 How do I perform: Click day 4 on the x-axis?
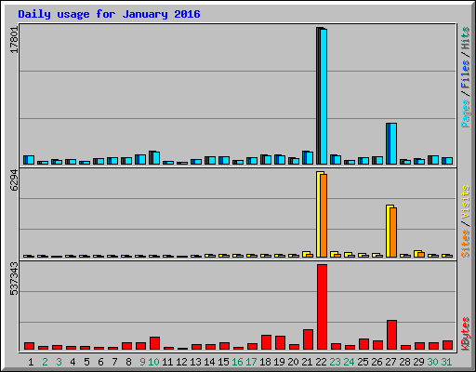click(73, 362)
